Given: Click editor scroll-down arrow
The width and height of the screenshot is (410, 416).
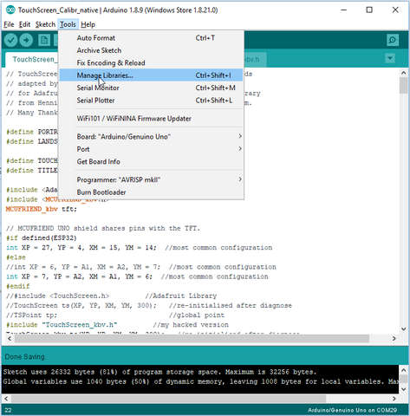Looking at the screenshot, I should pos(403,328).
